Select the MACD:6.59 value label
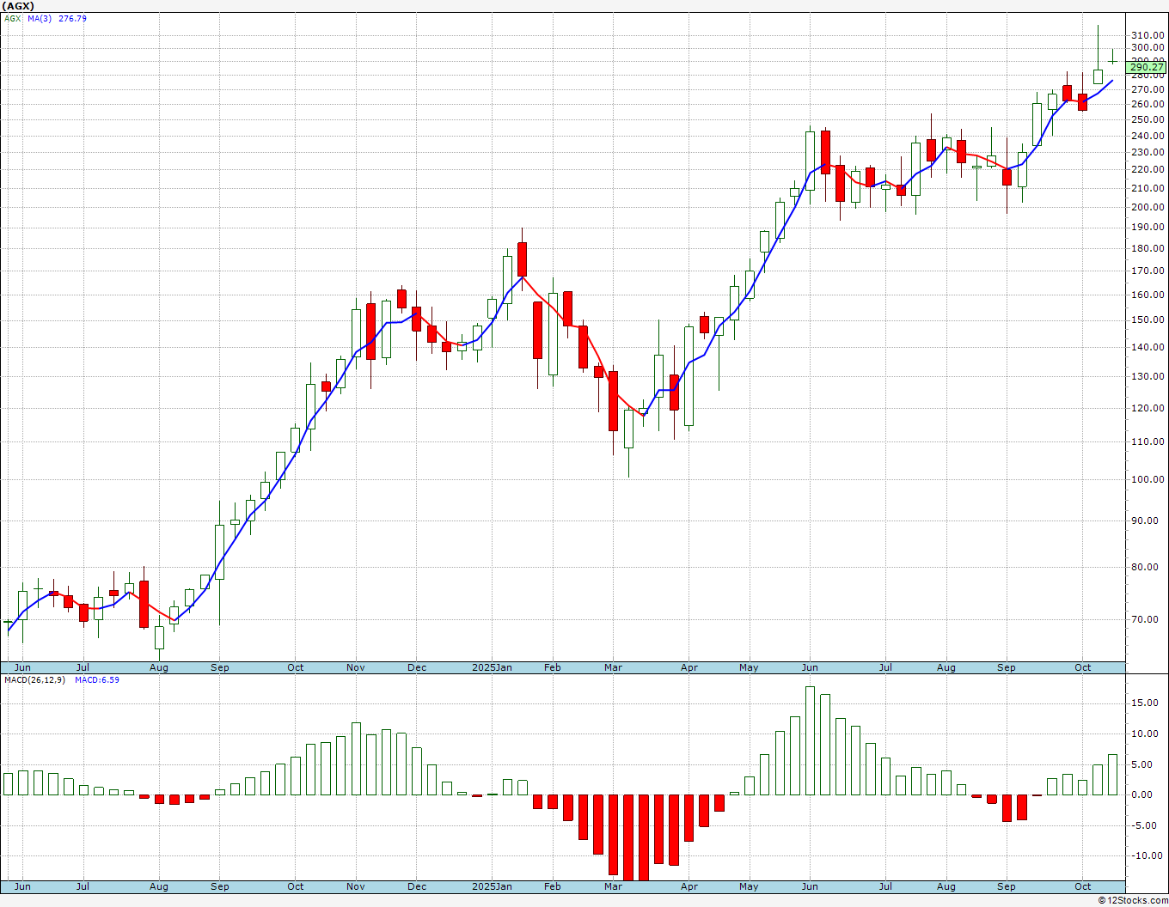The height and width of the screenshot is (907, 1169). [97, 680]
